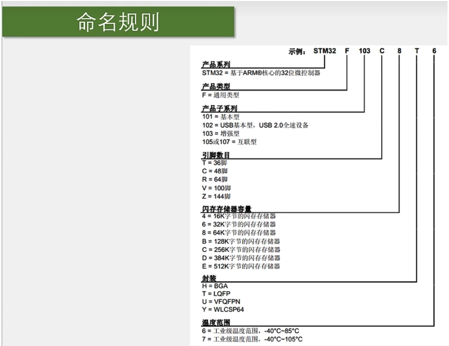The image size is (449, 346).
Task: Click the 'Z = 144脚' entry
Action: (218, 196)
